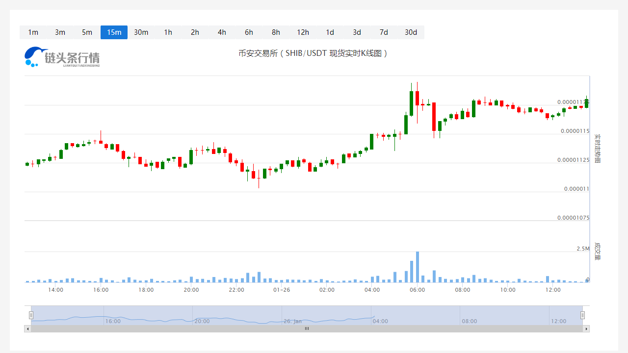The height and width of the screenshot is (353, 628).
Task: Click the scrollbar right arrow
Action: coord(586,328)
